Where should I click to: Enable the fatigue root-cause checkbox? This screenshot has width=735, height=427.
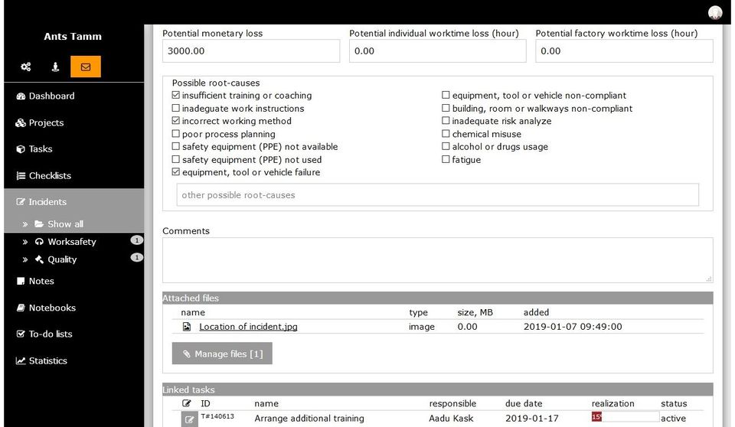(x=446, y=160)
